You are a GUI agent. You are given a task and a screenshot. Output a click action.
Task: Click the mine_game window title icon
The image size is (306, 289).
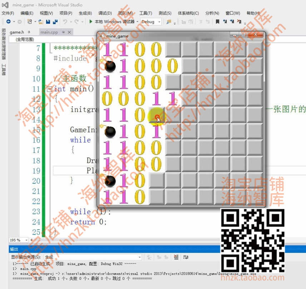click(x=102, y=36)
